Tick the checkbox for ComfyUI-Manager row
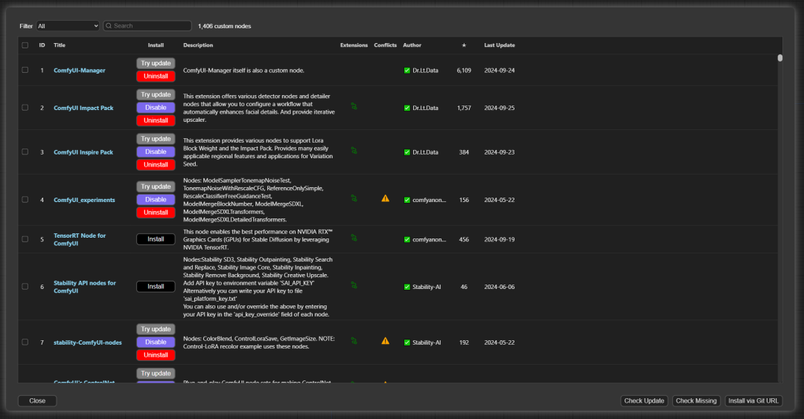The width and height of the screenshot is (804, 419). [x=25, y=70]
